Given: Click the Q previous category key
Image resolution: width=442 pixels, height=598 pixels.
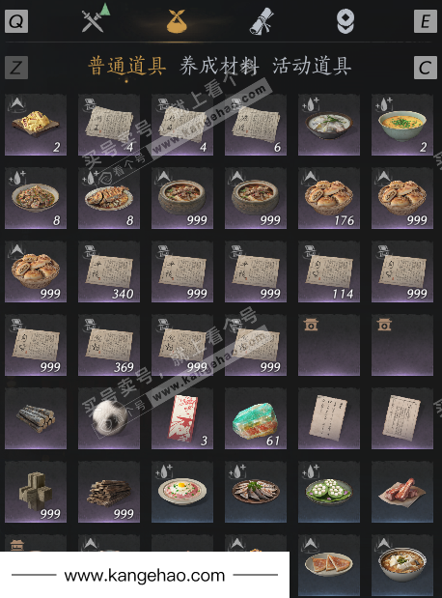Looking at the screenshot, I should 16,21.
